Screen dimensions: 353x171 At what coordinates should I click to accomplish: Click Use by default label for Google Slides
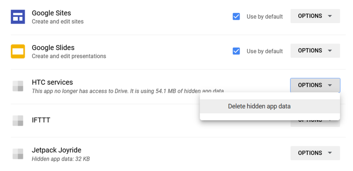(x=265, y=51)
